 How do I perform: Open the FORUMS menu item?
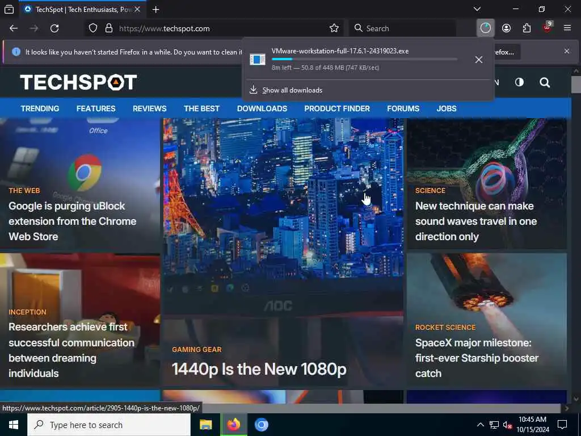click(403, 108)
